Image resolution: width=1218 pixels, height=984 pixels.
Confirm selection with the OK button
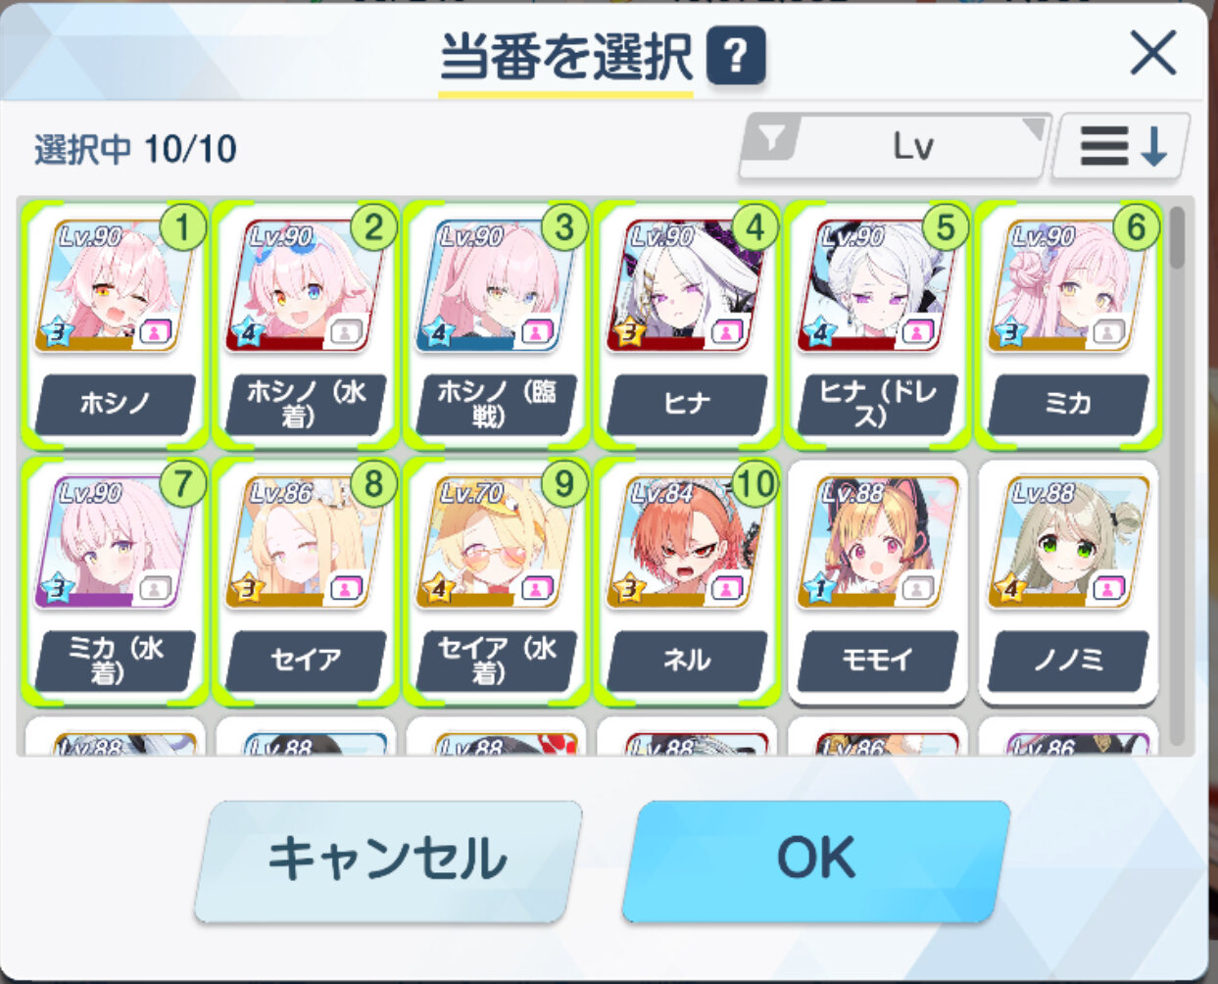click(815, 860)
